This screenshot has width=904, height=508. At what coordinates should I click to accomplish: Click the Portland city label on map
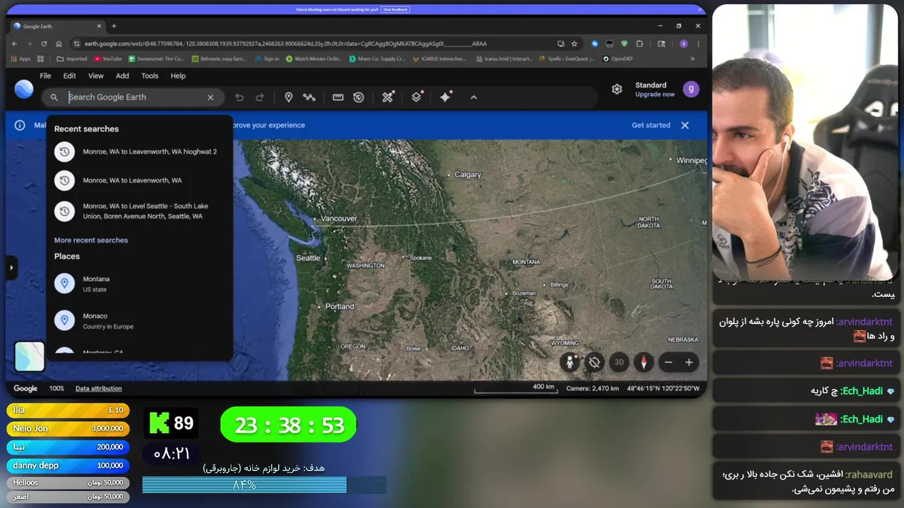coord(340,307)
